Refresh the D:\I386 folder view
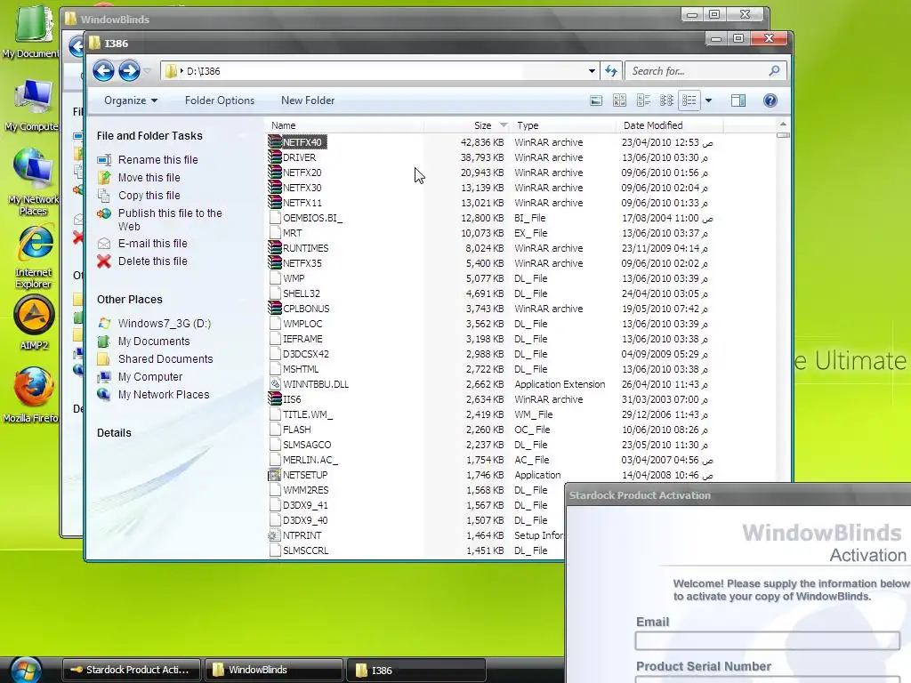Screen dimensions: 911x683 [611, 71]
